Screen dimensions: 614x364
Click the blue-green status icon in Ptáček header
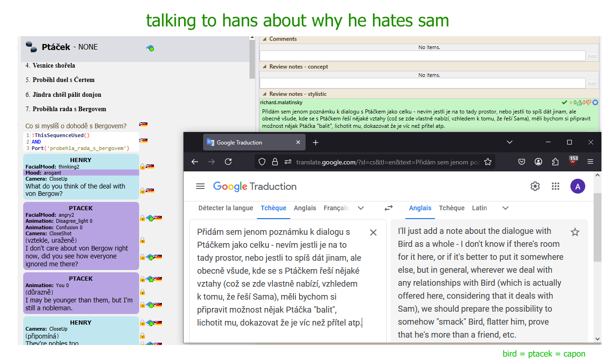point(150,48)
